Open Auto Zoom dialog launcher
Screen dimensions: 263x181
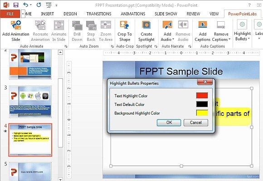(112, 46)
